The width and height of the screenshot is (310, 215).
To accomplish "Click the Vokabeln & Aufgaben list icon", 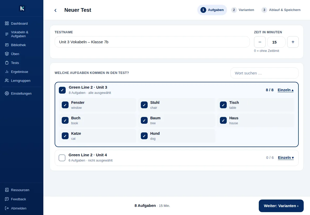I will coord(7,34).
